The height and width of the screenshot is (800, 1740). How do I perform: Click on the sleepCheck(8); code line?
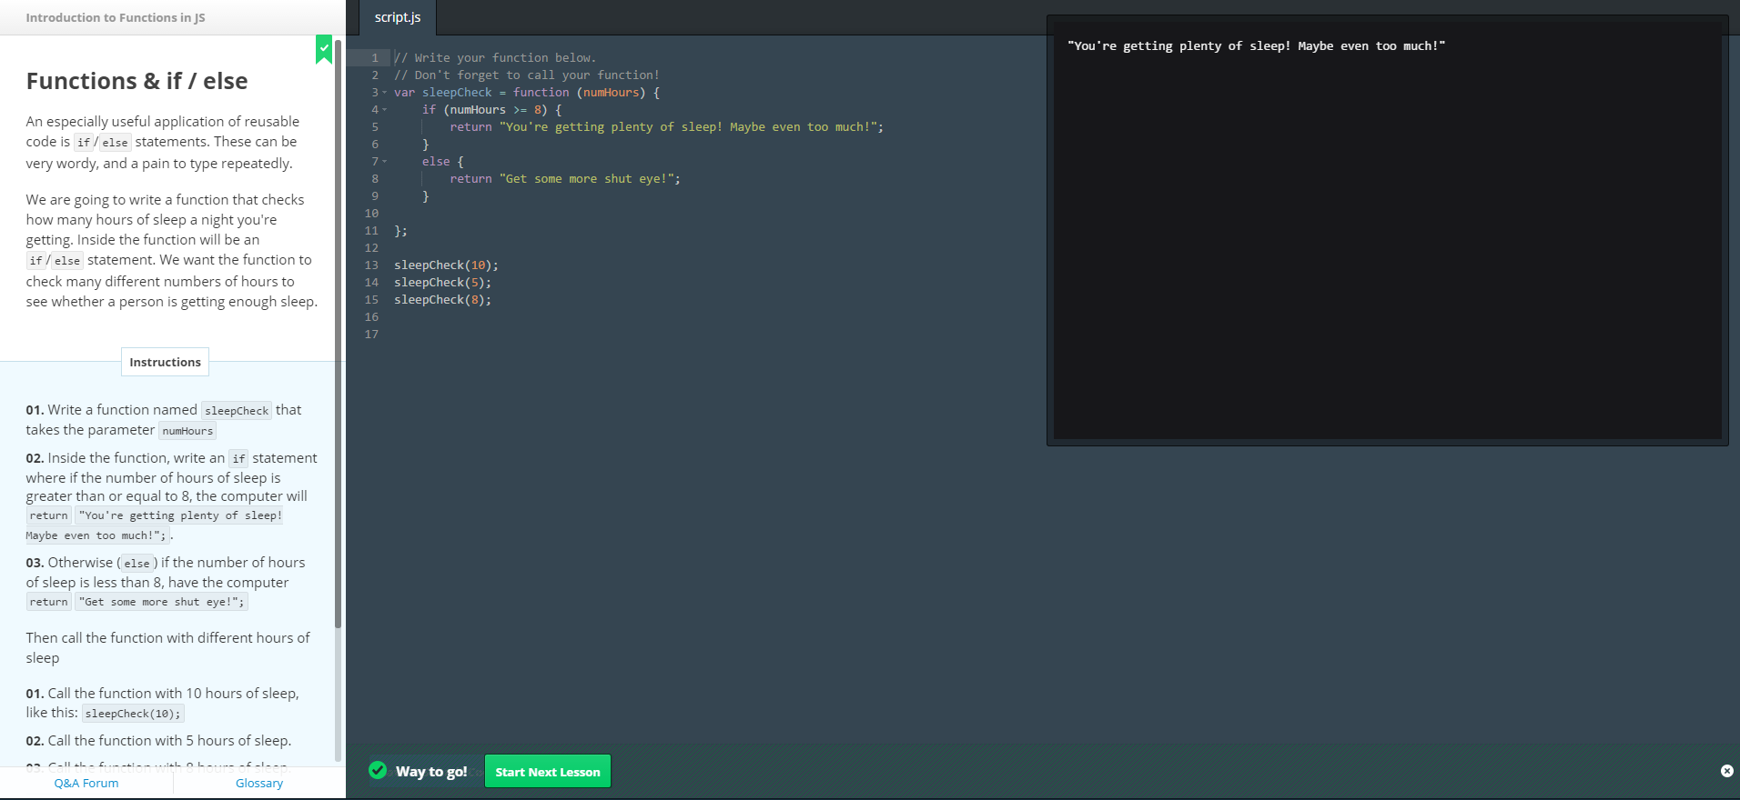point(442,300)
